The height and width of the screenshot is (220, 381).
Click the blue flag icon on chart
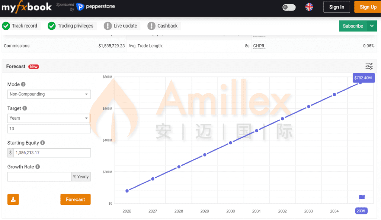tap(362, 198)
